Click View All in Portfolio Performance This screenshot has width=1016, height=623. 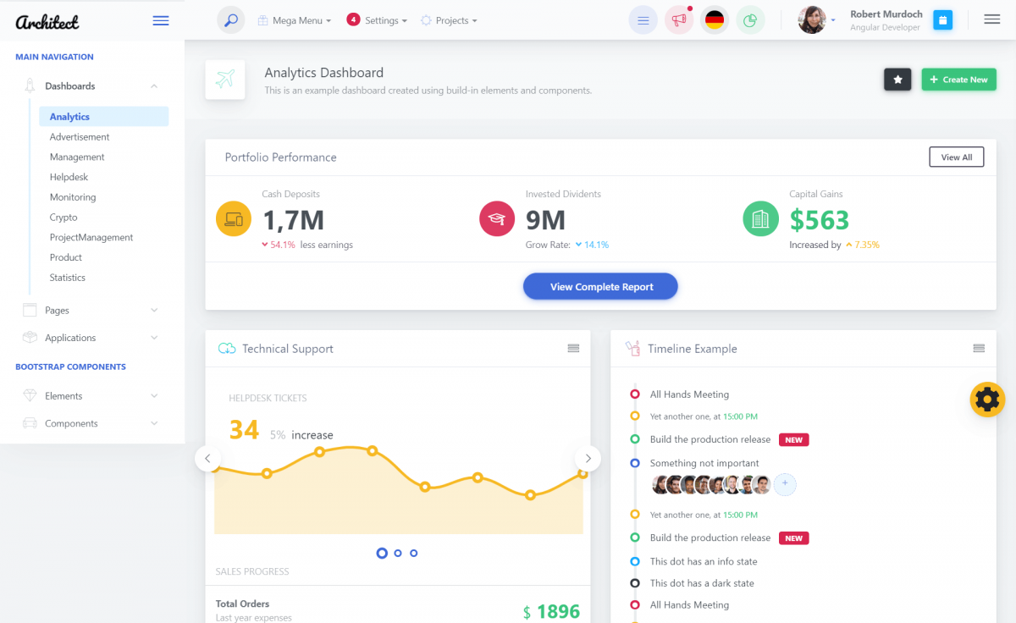click(x=956, y=157)
